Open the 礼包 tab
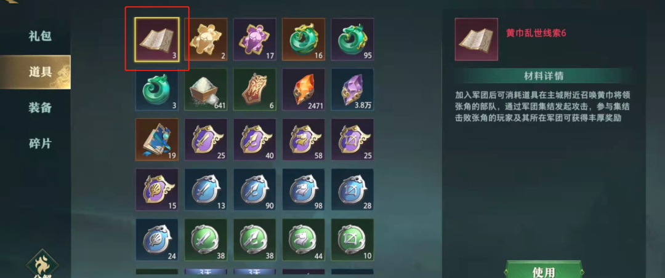 point(40,36)
